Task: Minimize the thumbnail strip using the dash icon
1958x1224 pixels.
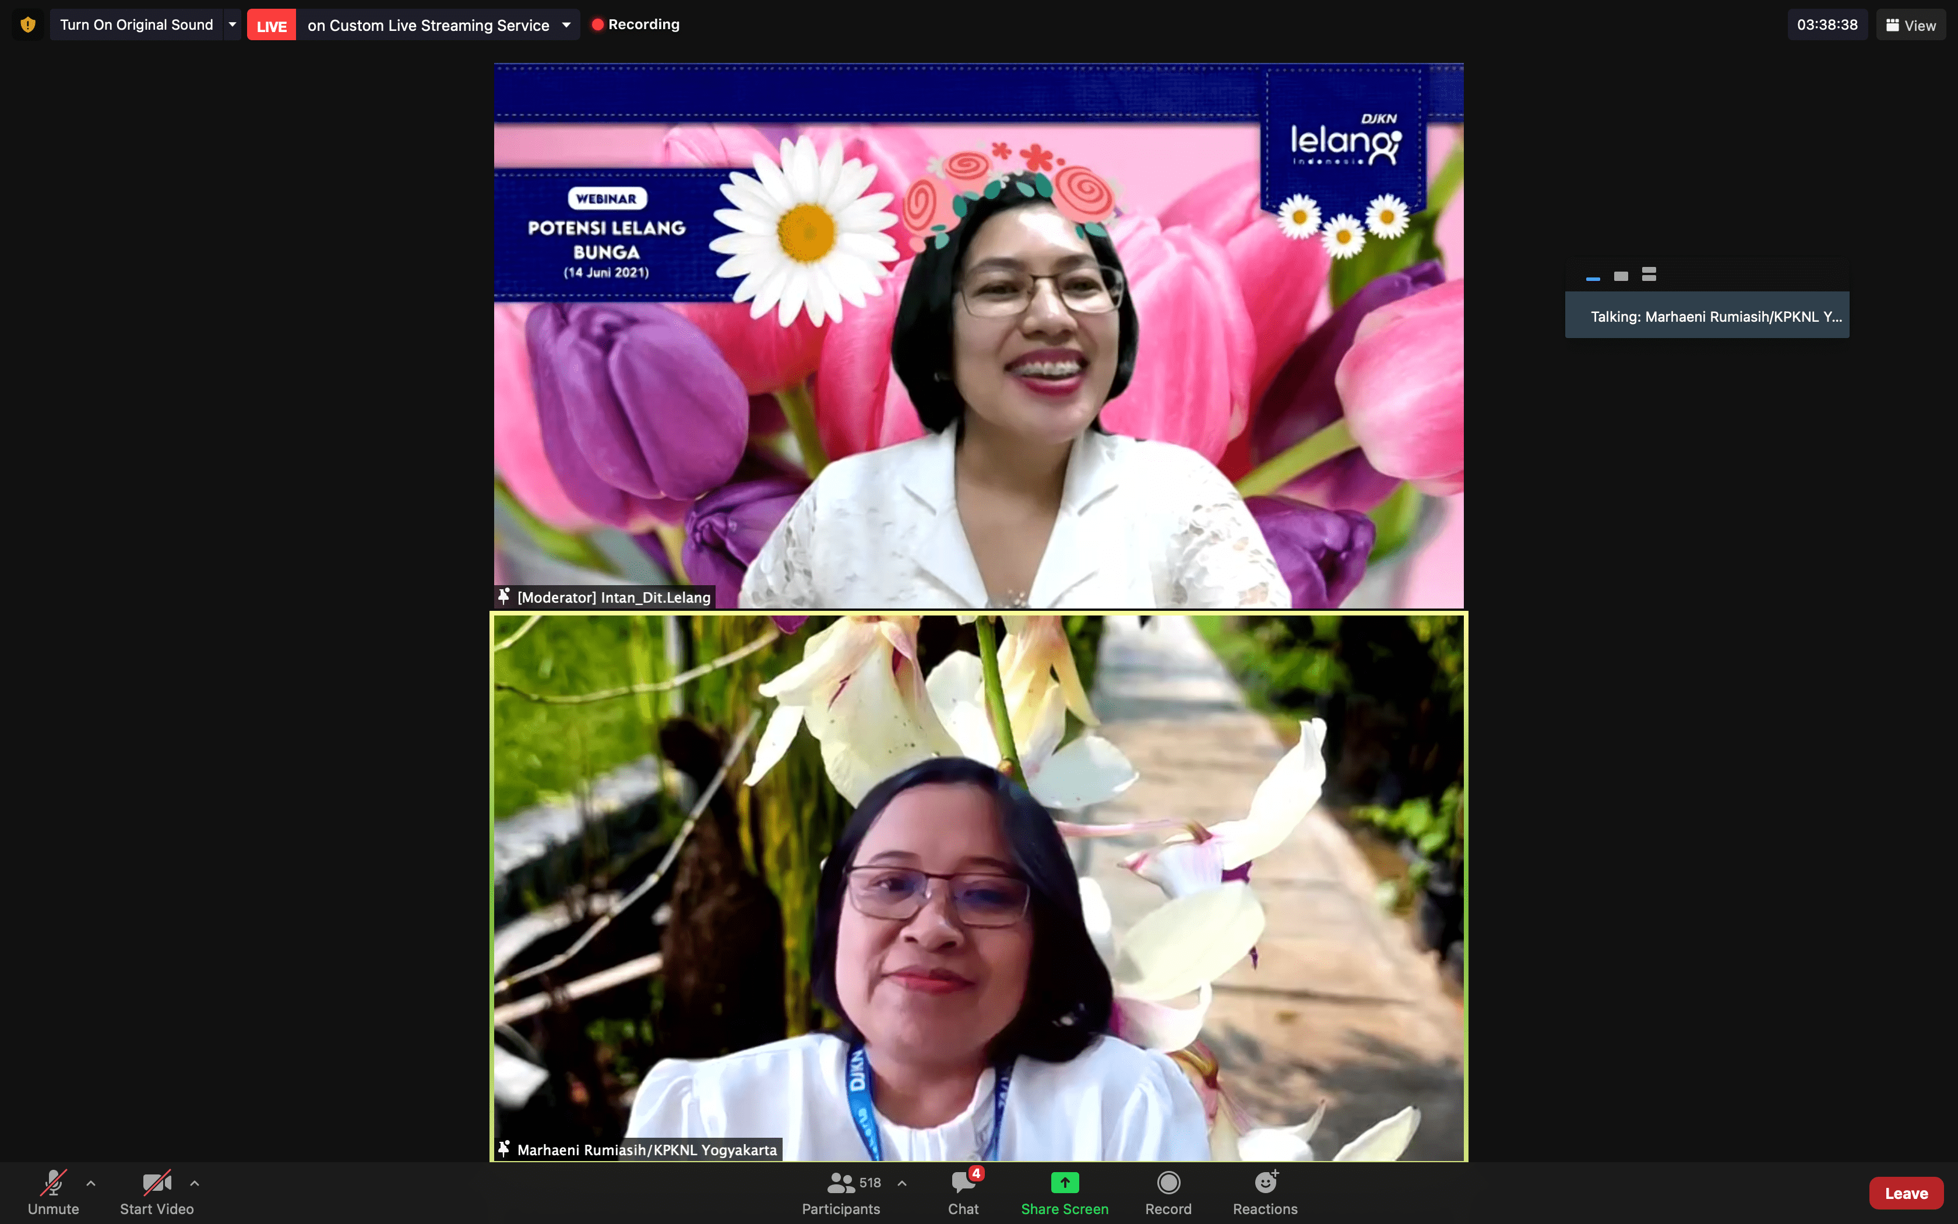Action: [1592, 277]
